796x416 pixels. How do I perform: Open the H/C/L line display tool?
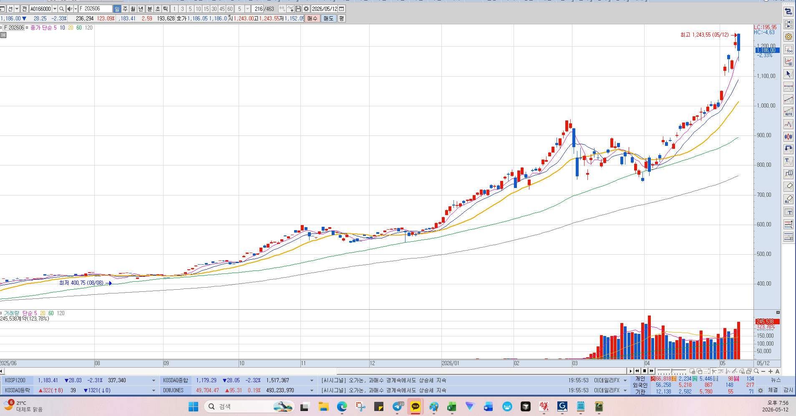click(x=788, y=224)
